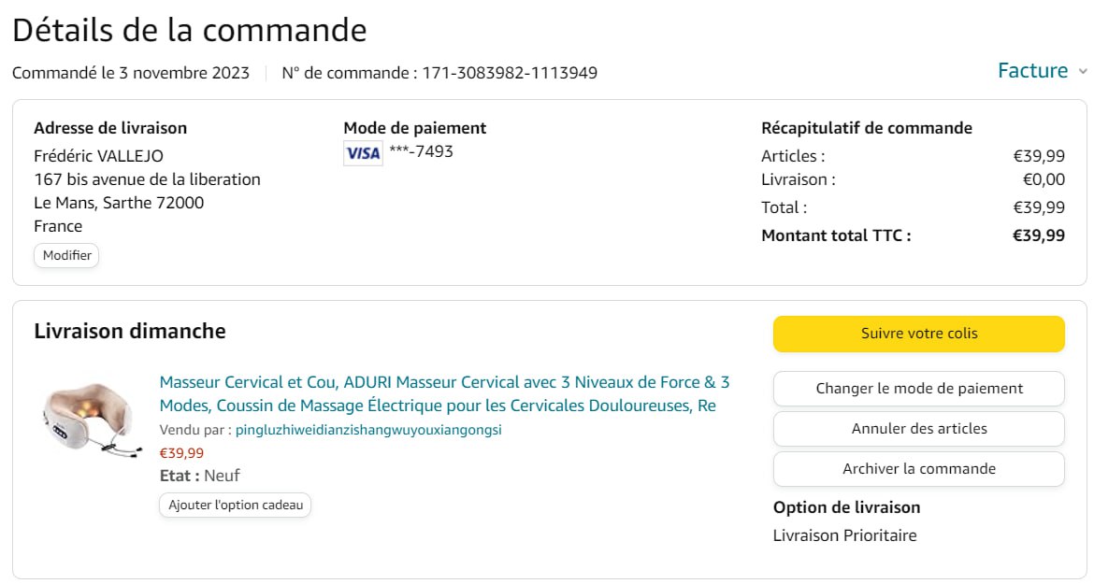Click the Livraison Prioritaire delivery option text
The height and width of the screenshot is (584, 1094).
pyautogui.click(x=844, y=535)
